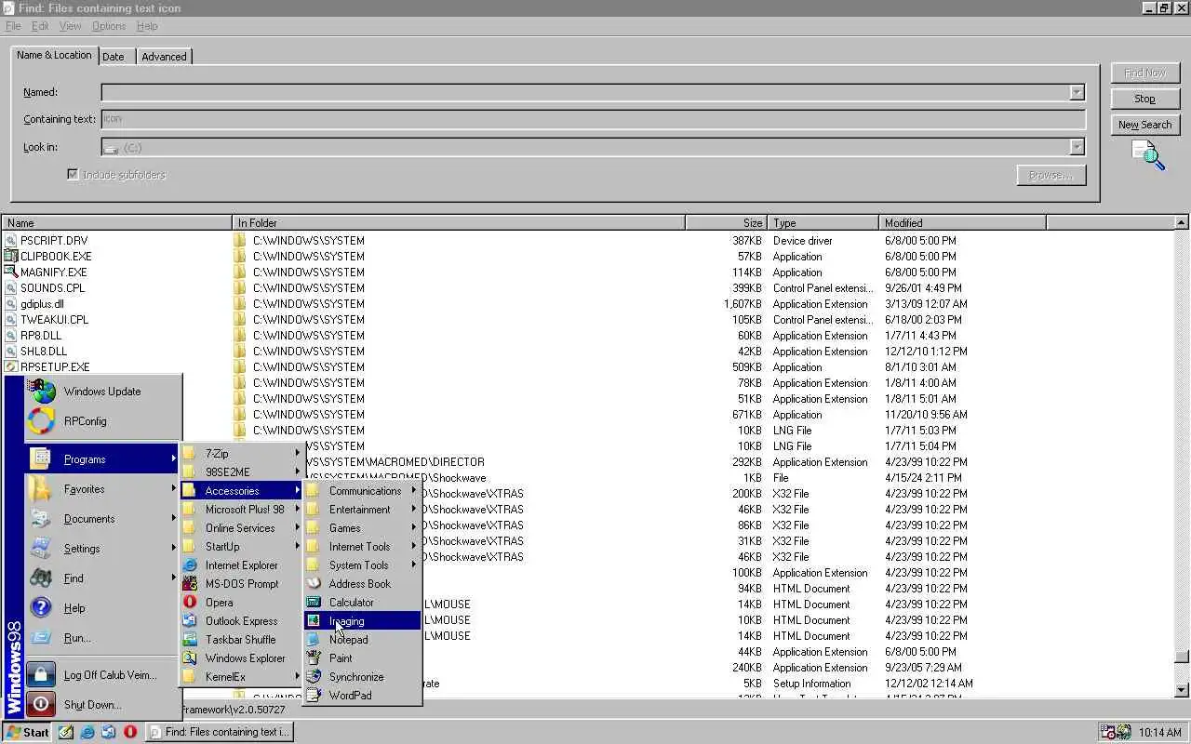Expand the Communications submenu
This screenshot has height=744, width=1191.
(362, 491)
